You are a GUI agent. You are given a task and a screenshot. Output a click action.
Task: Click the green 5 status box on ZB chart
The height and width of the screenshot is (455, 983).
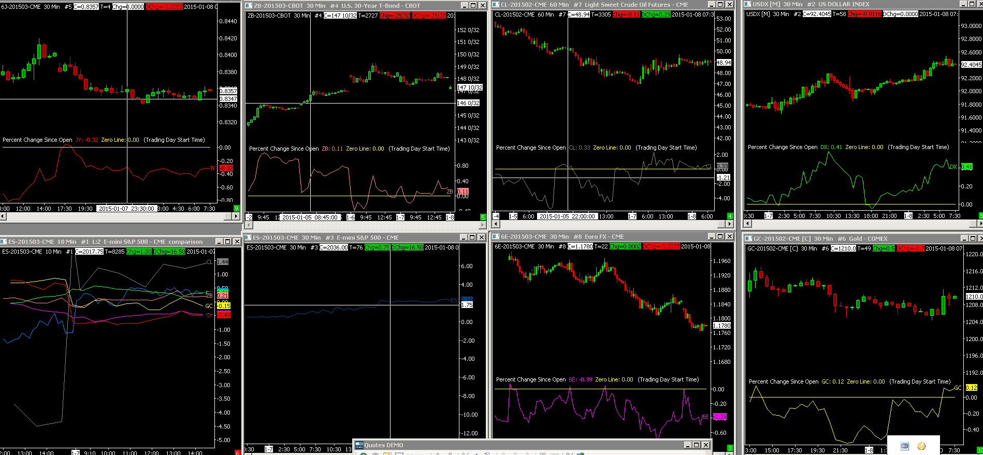[483, 217]
